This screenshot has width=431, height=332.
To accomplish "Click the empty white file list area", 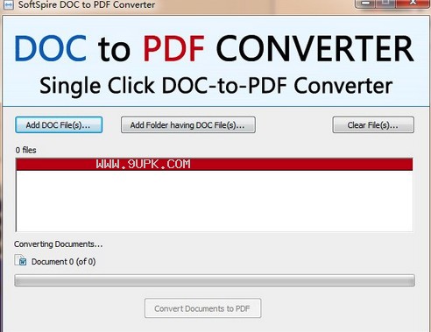I will [x=215, y=201].
